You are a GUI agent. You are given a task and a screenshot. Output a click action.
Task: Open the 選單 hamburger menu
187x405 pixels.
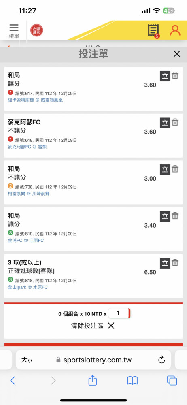pos(14,31)
